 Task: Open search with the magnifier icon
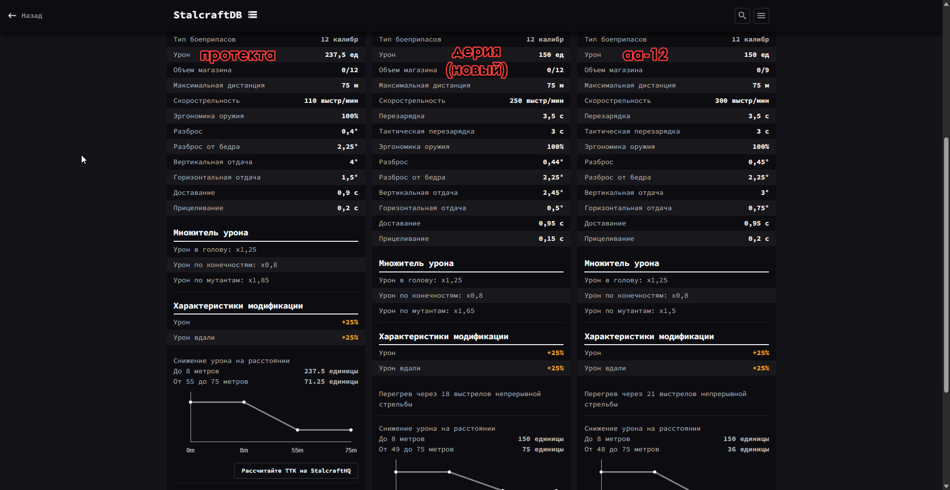click(742, 16)
